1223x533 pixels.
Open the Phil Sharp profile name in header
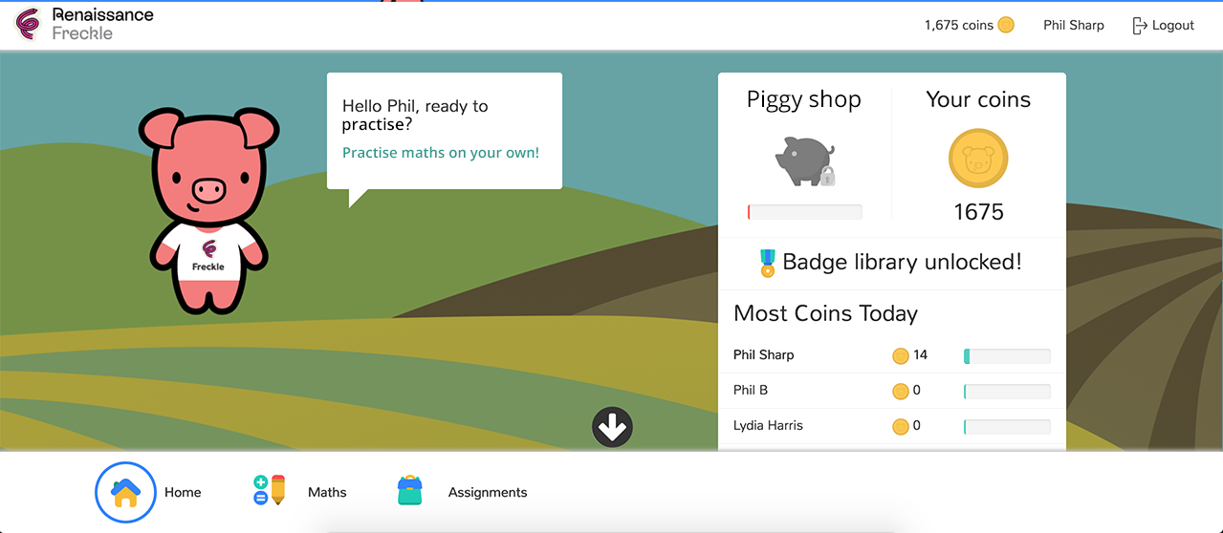(x=1074, y=26)
